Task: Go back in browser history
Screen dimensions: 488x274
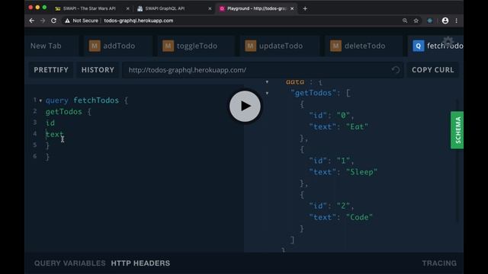Action: (32, 21)
